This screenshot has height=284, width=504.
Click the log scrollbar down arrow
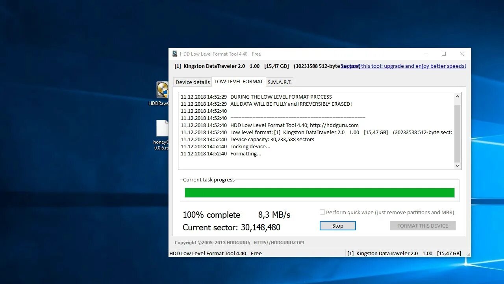[x=457, y=166]
